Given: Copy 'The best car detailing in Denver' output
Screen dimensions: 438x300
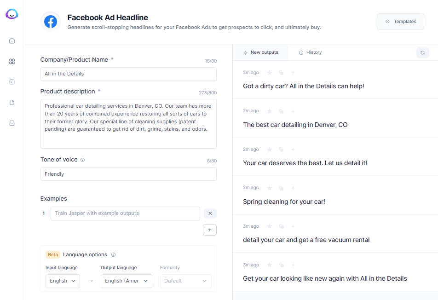Looking at the screenshot, I should 281,111.
